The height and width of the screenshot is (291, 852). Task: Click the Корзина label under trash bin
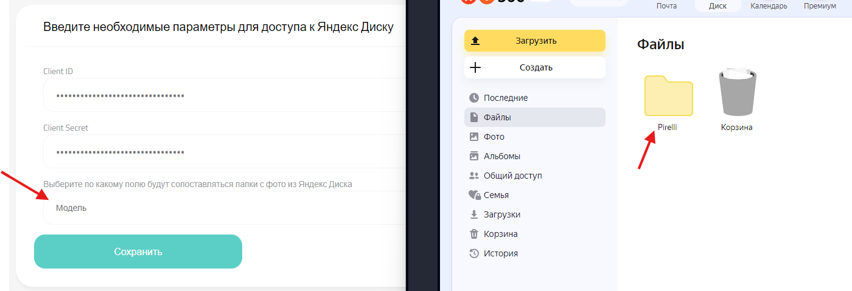737,128
